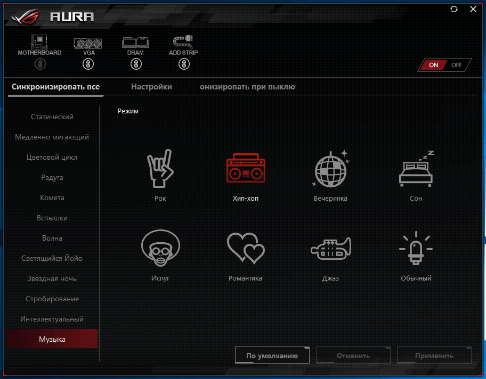Click the Применить button
Screen dimensions: 486x379
[434, 356]
